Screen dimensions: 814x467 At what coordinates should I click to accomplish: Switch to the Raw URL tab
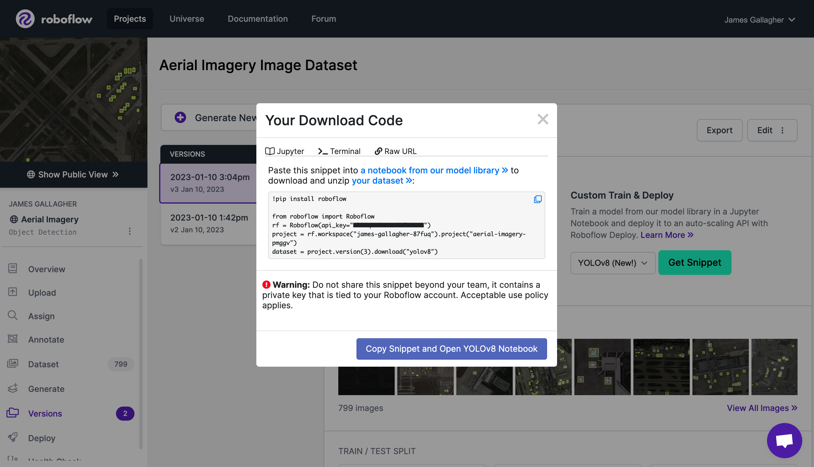(395, 151)
